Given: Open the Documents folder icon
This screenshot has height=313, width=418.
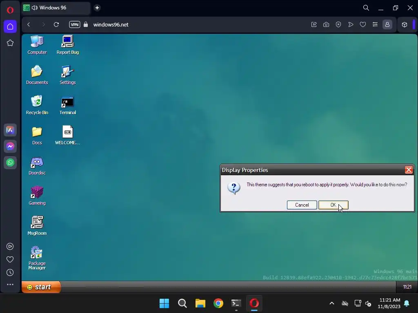Looking at the screenshot, I should [37, 75].
